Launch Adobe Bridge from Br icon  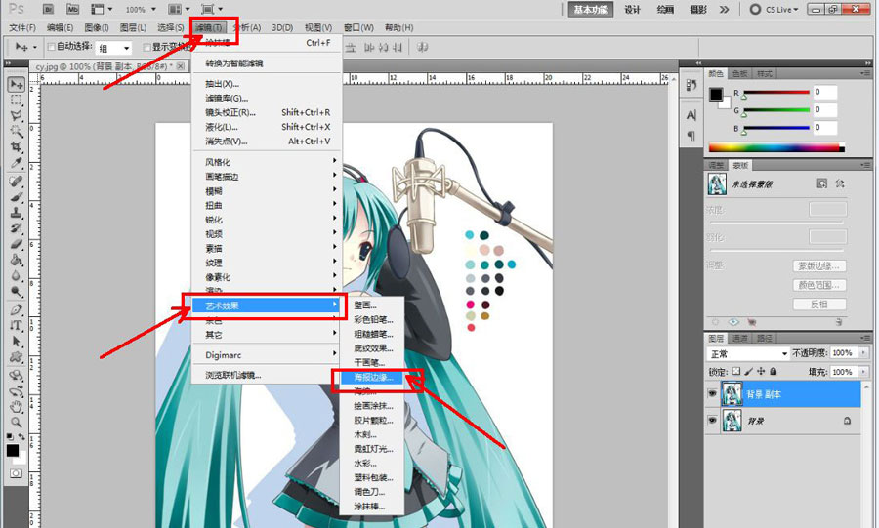48,9
